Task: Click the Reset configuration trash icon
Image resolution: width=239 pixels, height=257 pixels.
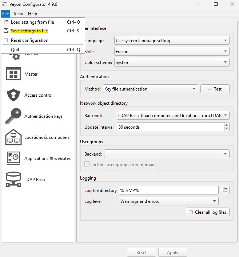Action: tap(6, 40)
